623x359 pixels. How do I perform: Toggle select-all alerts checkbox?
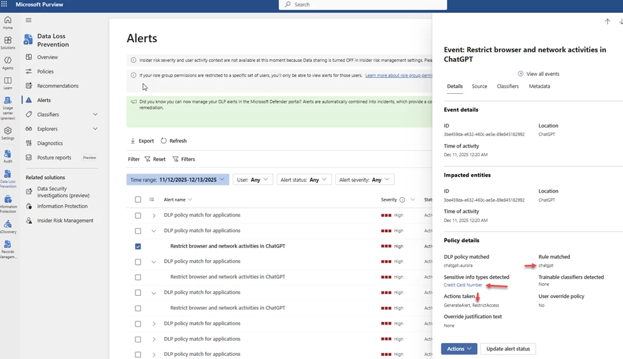click(138, 200)
